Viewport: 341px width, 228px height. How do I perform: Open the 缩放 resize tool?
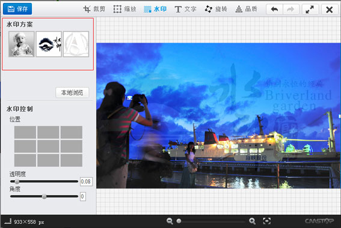(125, 9)
